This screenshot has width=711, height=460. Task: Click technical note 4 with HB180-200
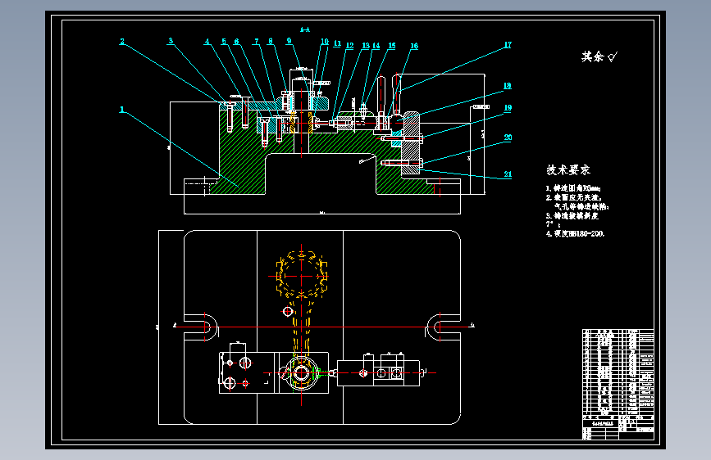575,233
